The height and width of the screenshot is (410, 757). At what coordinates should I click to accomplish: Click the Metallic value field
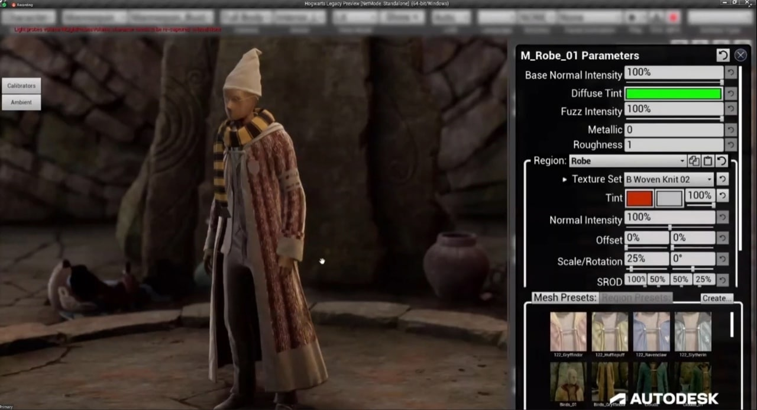(674, 130)
